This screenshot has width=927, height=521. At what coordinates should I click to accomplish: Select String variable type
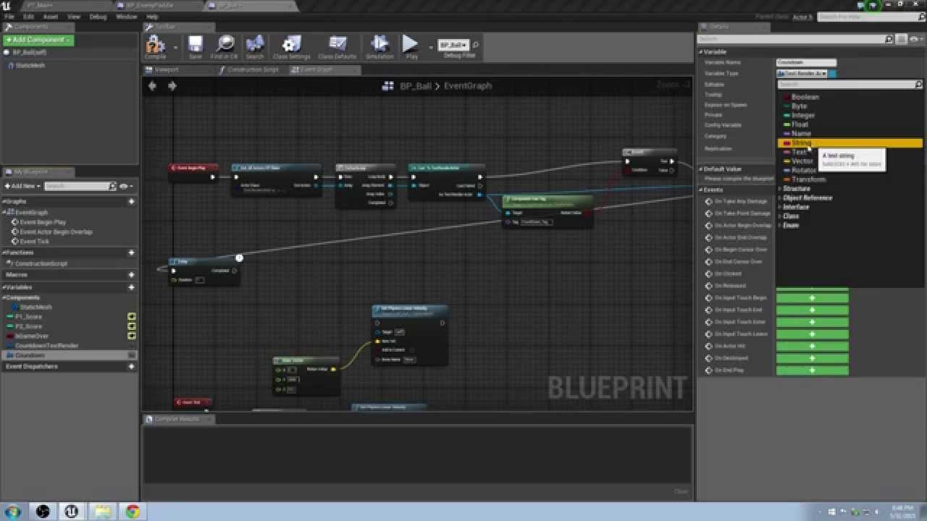(x=849, y=143)
